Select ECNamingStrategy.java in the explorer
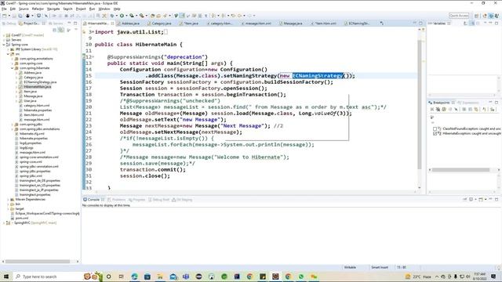The width and height of the screenshot is (502, 282). pos(40,82)
